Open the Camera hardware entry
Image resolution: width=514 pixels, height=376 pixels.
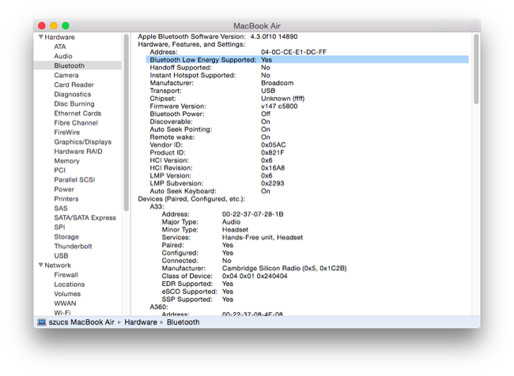pos(66,75)
